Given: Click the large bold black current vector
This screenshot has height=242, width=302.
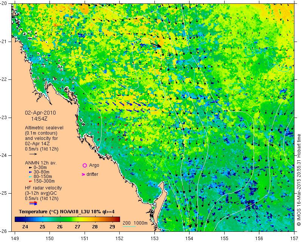Looking at the screenshot, I should pyautogui.click(x=156, y=45).
